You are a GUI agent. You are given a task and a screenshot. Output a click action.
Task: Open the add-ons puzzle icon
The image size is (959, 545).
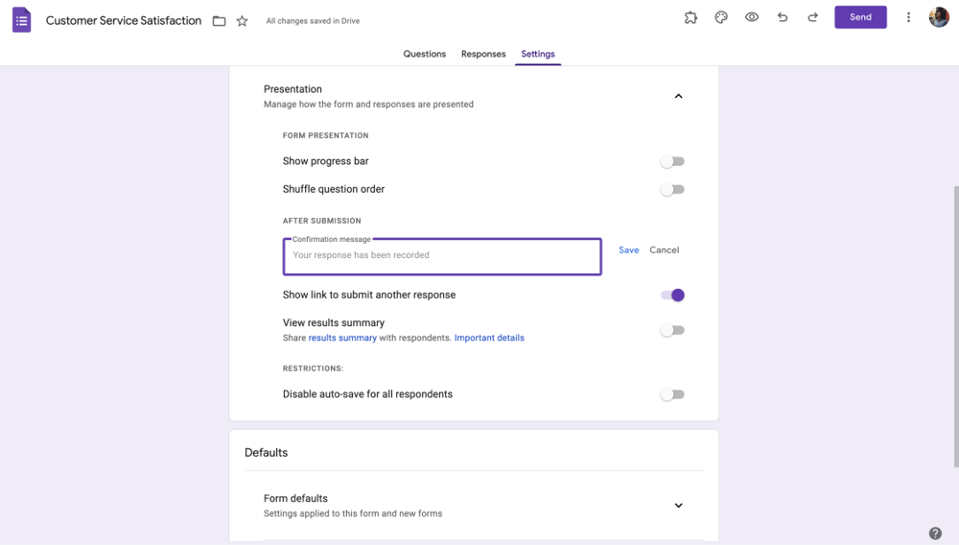coord(690,17)
